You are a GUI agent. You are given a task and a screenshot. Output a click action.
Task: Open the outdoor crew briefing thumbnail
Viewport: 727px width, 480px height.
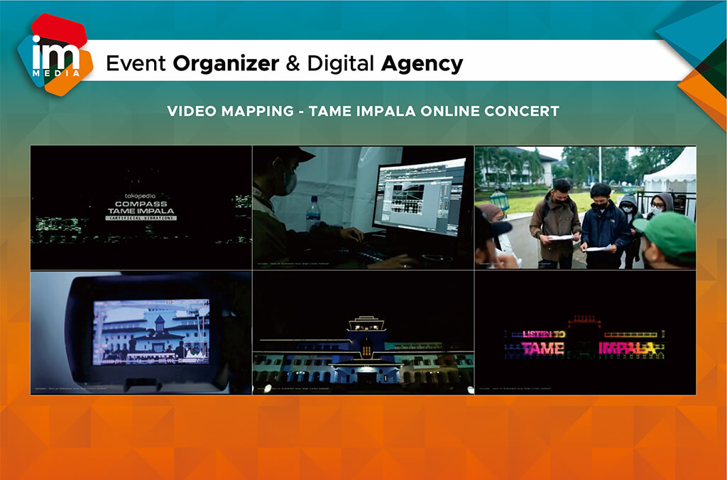click(x=585, y=207)
